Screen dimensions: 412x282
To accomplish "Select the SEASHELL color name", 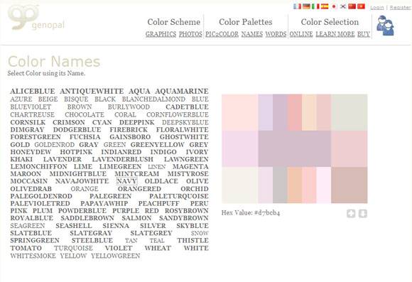I will [x=74, y=226].
